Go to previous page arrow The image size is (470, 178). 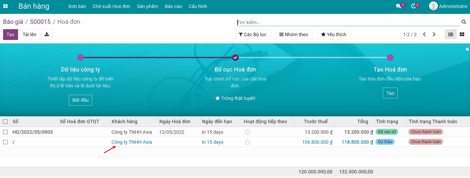(424, 34)
